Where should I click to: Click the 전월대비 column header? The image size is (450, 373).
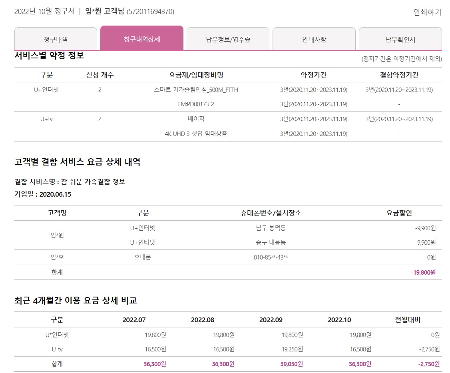pos(407,320)
